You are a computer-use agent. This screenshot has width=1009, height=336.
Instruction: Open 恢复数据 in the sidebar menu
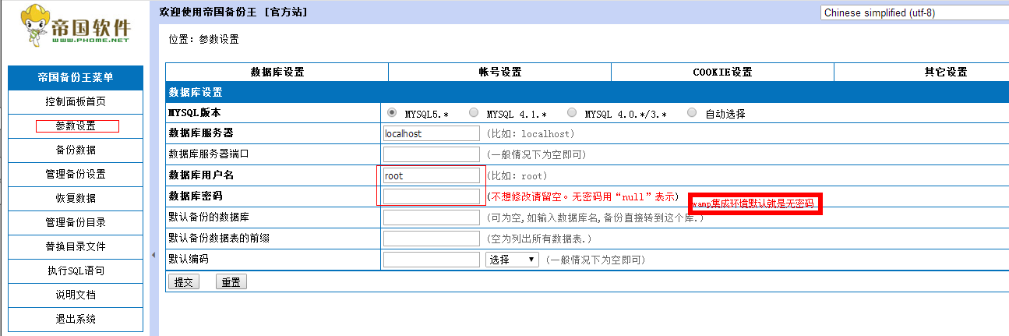76,198
